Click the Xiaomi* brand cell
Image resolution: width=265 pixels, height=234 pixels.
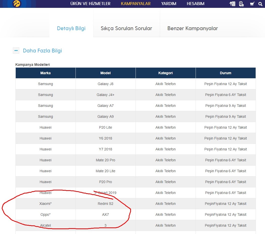click(x=45, y=204)
